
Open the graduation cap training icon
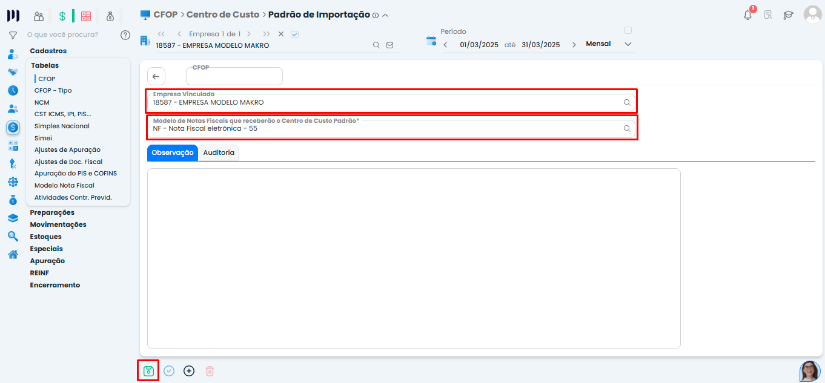[788, 15]
